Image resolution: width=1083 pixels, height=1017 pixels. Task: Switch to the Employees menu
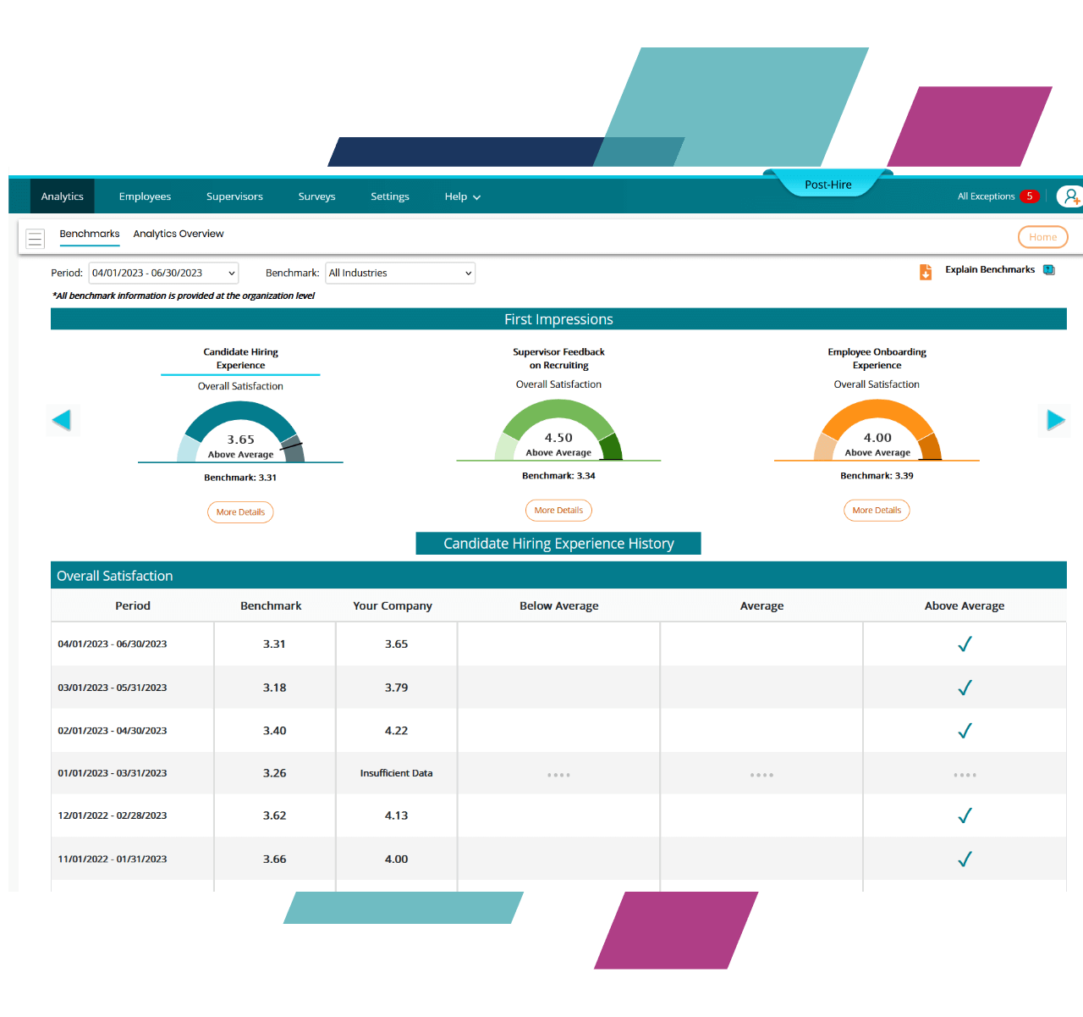(x=145, y=196)
